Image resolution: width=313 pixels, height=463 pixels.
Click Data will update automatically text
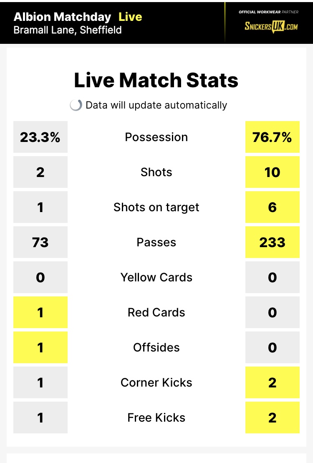[x=156, y=105]
